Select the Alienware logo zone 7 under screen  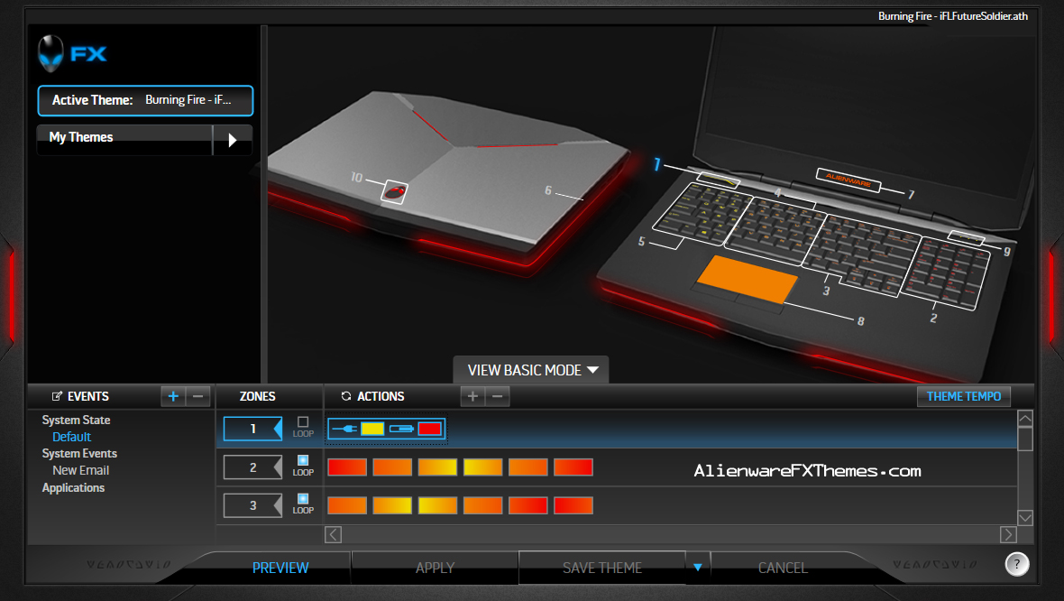point(848,180)
